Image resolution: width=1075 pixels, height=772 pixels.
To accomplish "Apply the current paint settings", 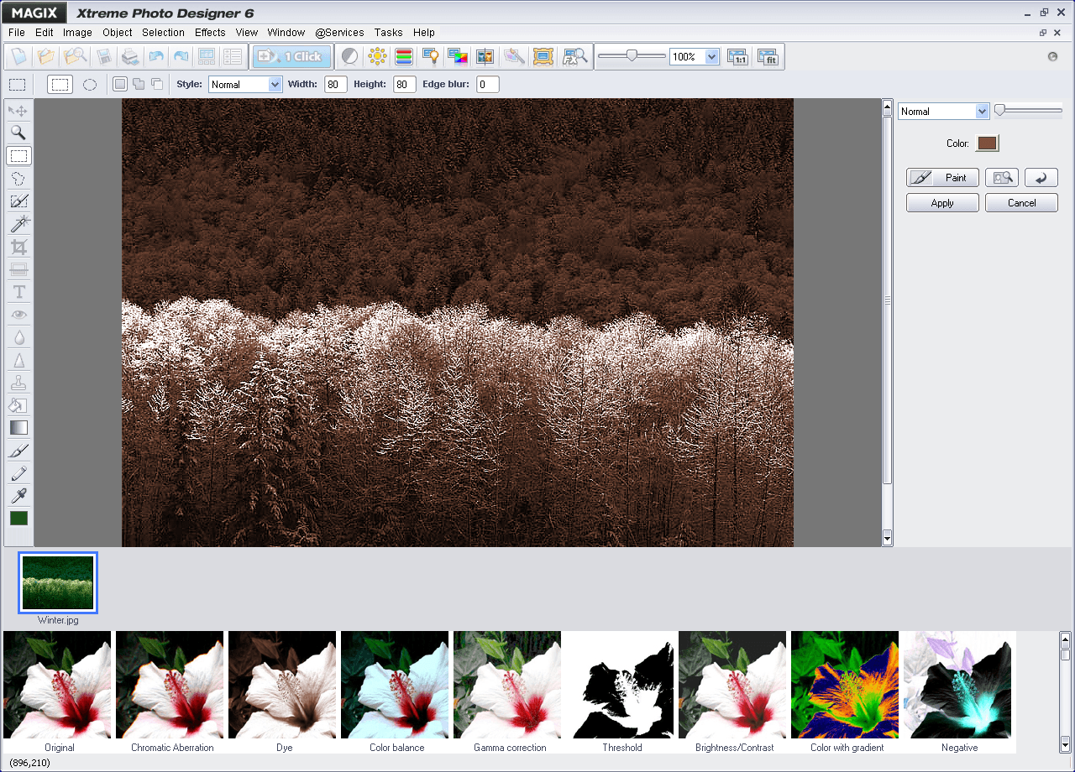I will tap(942, 202).
